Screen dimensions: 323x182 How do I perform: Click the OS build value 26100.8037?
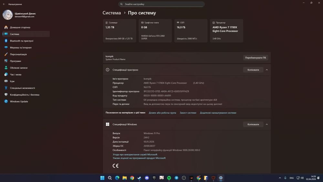[x=149, y=146]
